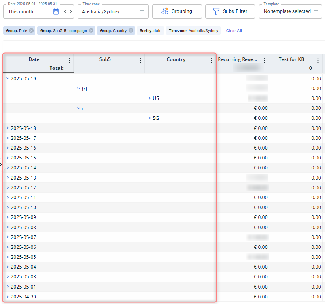Expand the 2025-05-03 row
This screenshot has width=325, height=304.
[7, 276]
